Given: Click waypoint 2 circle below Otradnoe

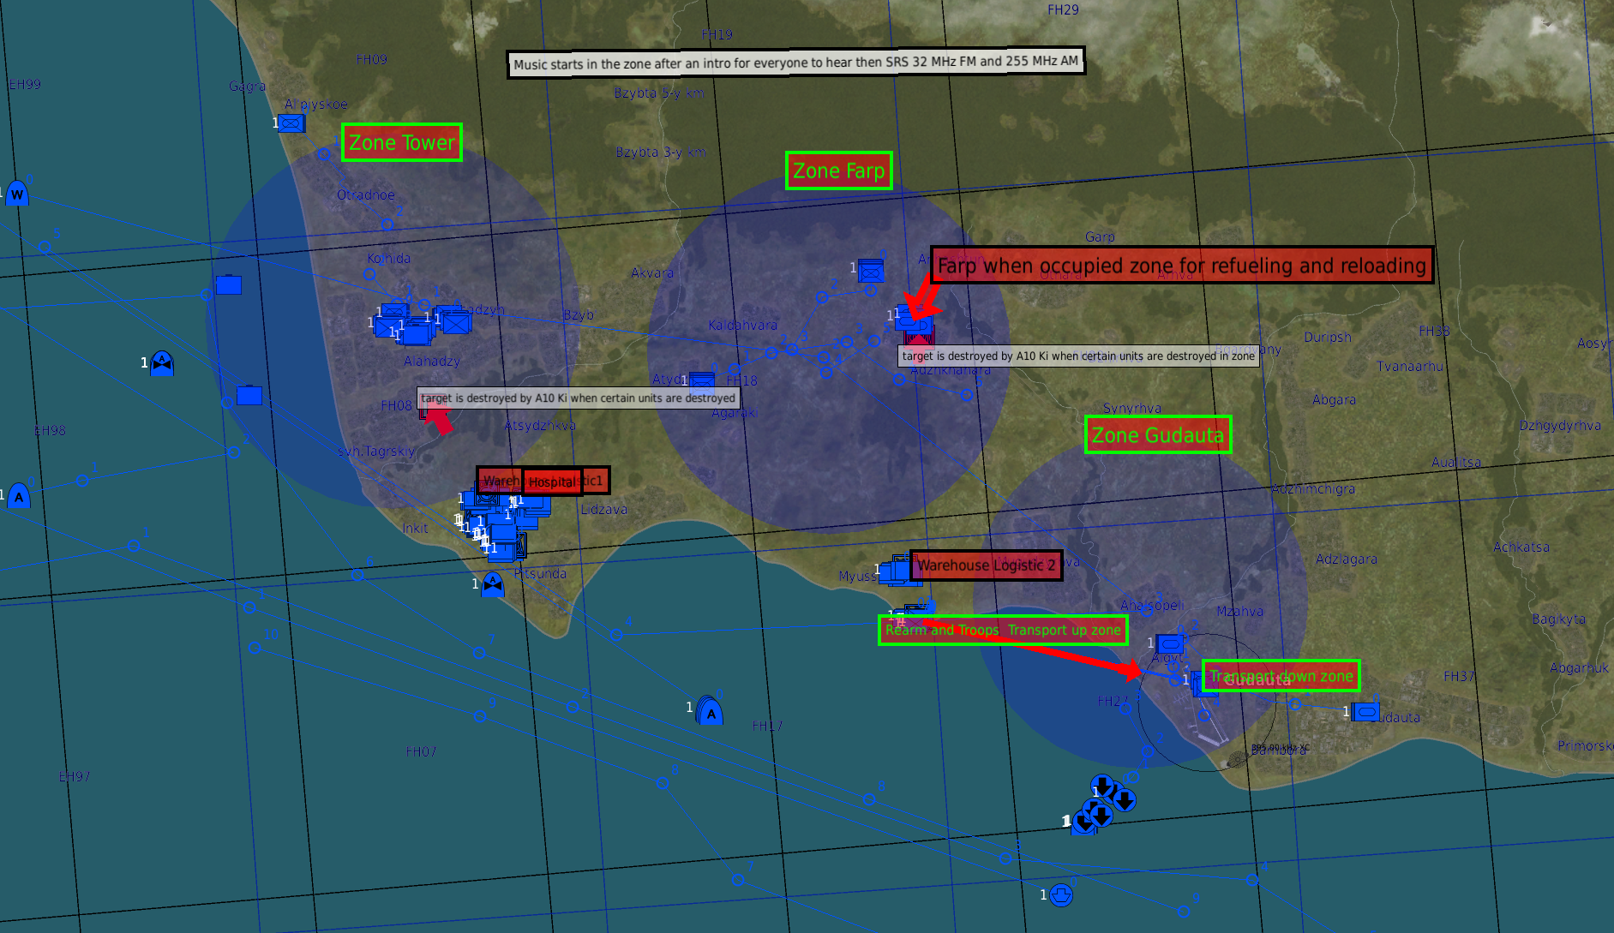Looking at the screenshot, I should coord(387,224).
